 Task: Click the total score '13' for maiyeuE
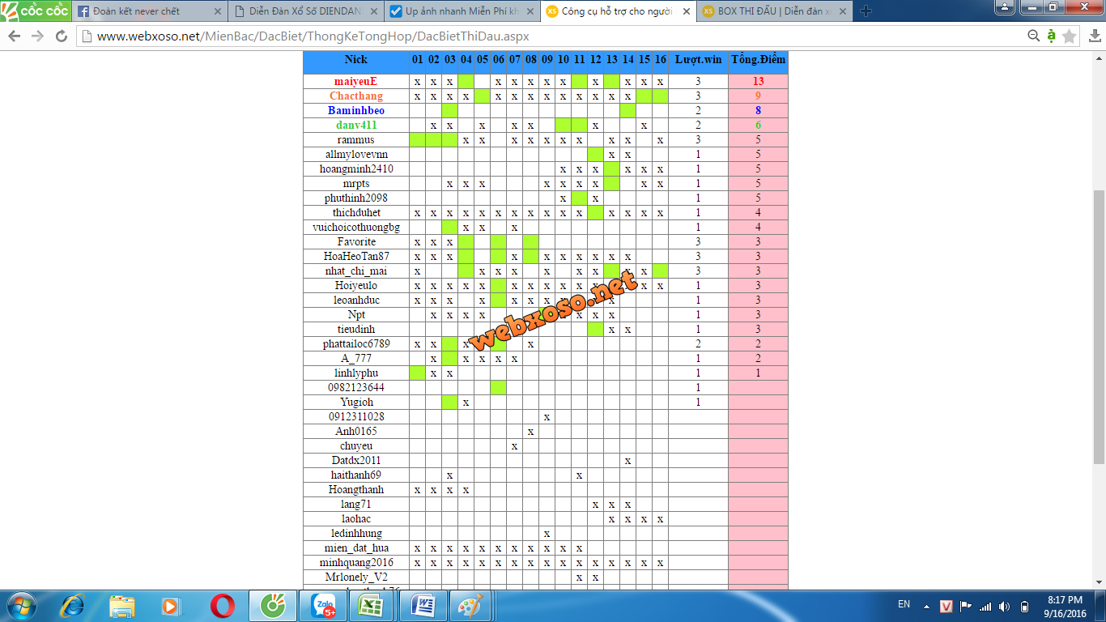pyautogui.click(x=758, y=82)
